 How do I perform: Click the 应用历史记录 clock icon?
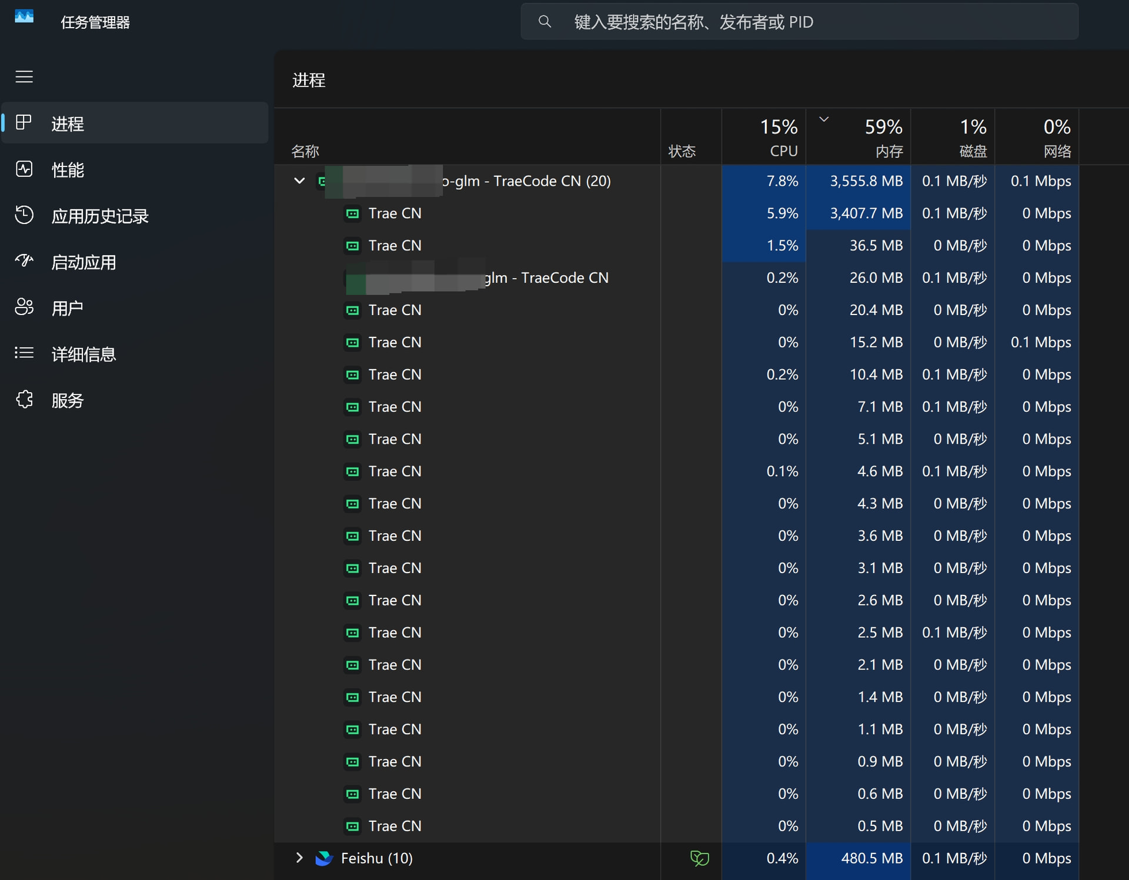pyautogui.click(x=24, y=215)
